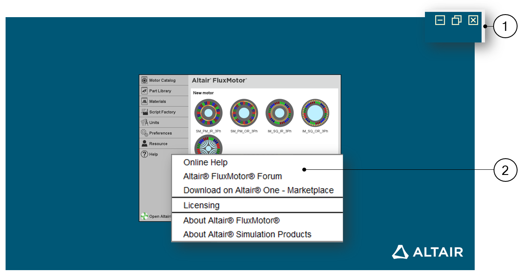The width and height of the screenshot is (524, 280).
Task: Open the Materials icon in sidebar
Action: (145, 102)
